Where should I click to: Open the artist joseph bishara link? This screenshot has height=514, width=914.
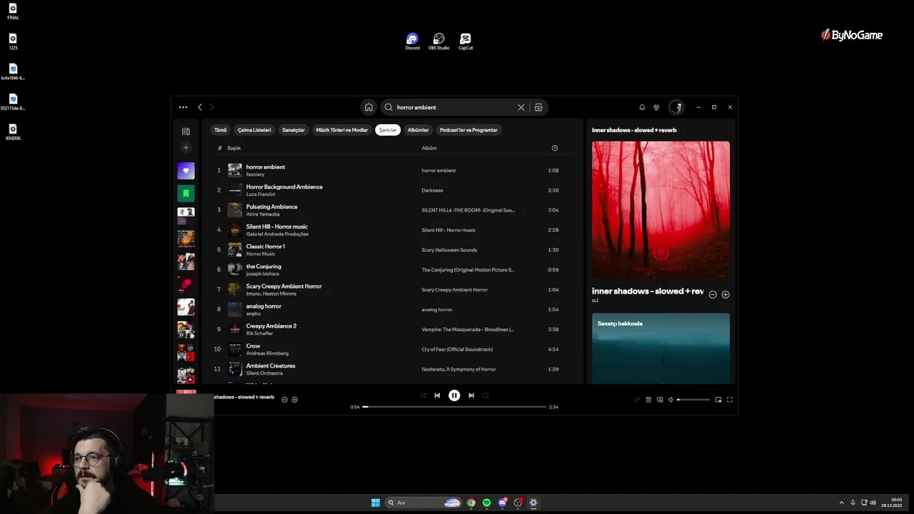point(264,273)
